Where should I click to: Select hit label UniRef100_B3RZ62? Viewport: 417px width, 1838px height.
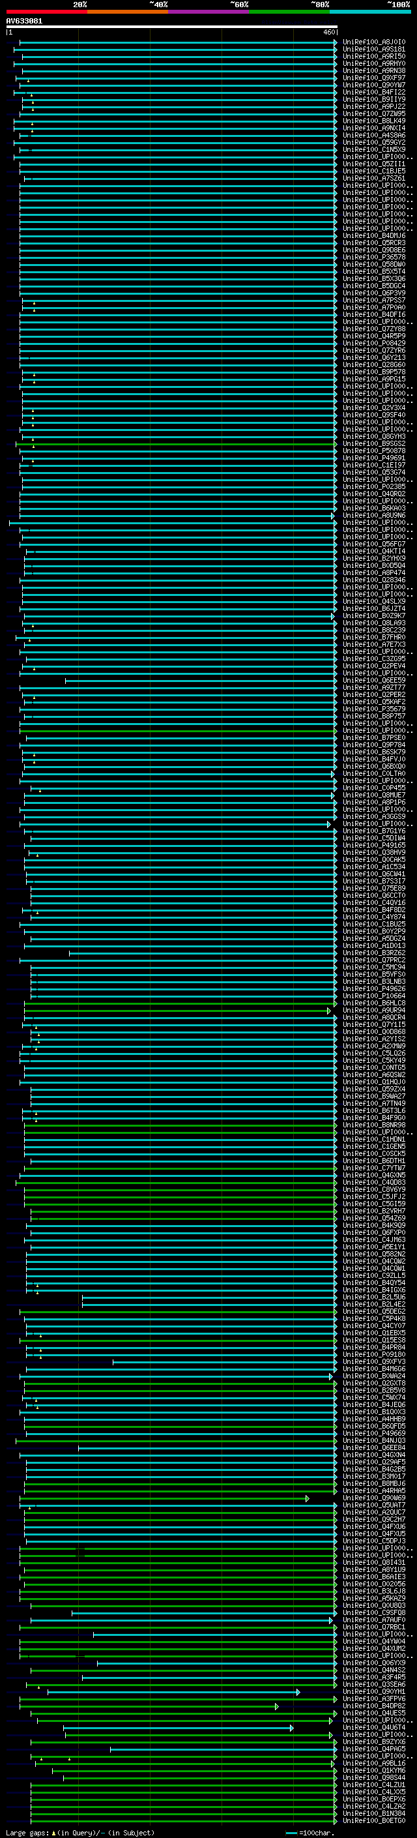[374, 953]
